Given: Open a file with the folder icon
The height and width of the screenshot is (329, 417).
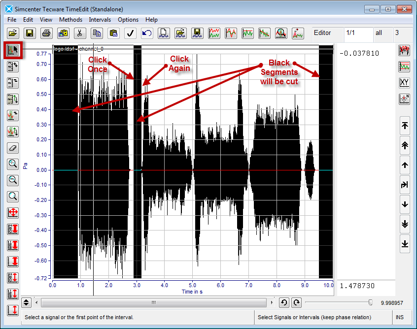Looking at the screenshot, I should (x=13, y=33).
